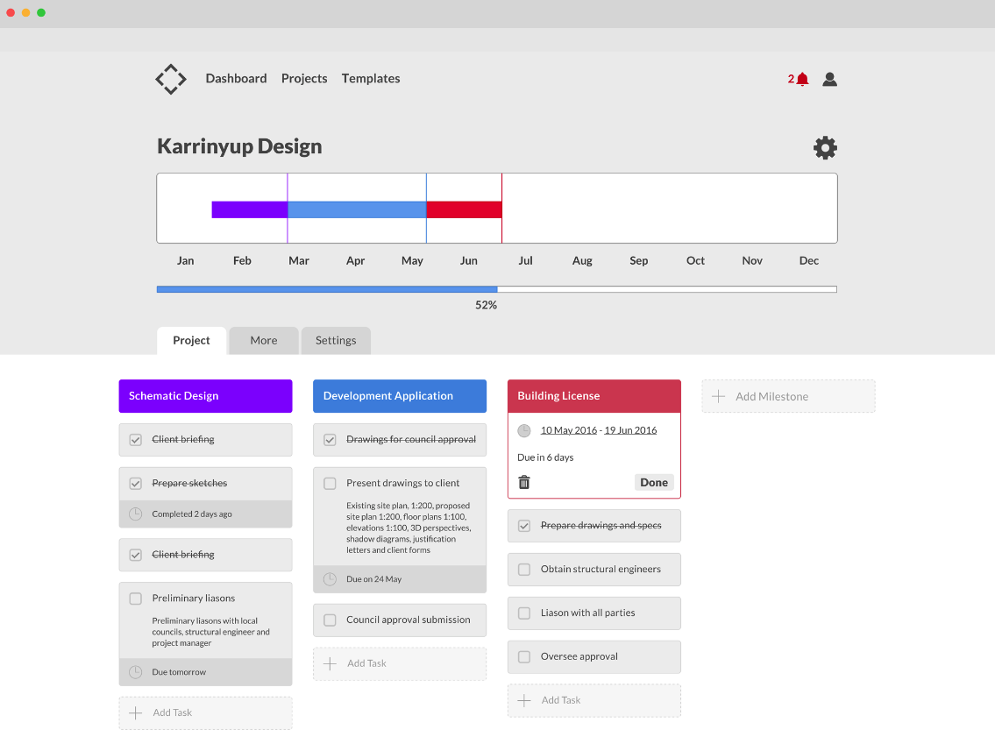Click Add Task text under Schematic Design
This screenshot has height=744, width=995.
[x=173, y=713]
